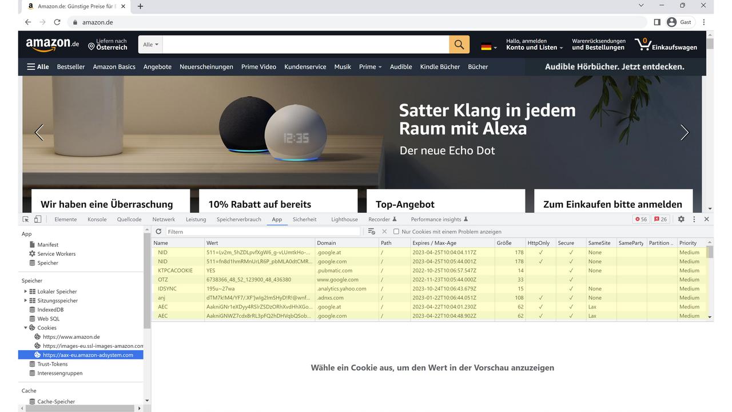Image resolution: width=732 pixels, height=412 pixels.
Task: Toggle the device toolbar icon in DevTools
Action: click(37, 219)
